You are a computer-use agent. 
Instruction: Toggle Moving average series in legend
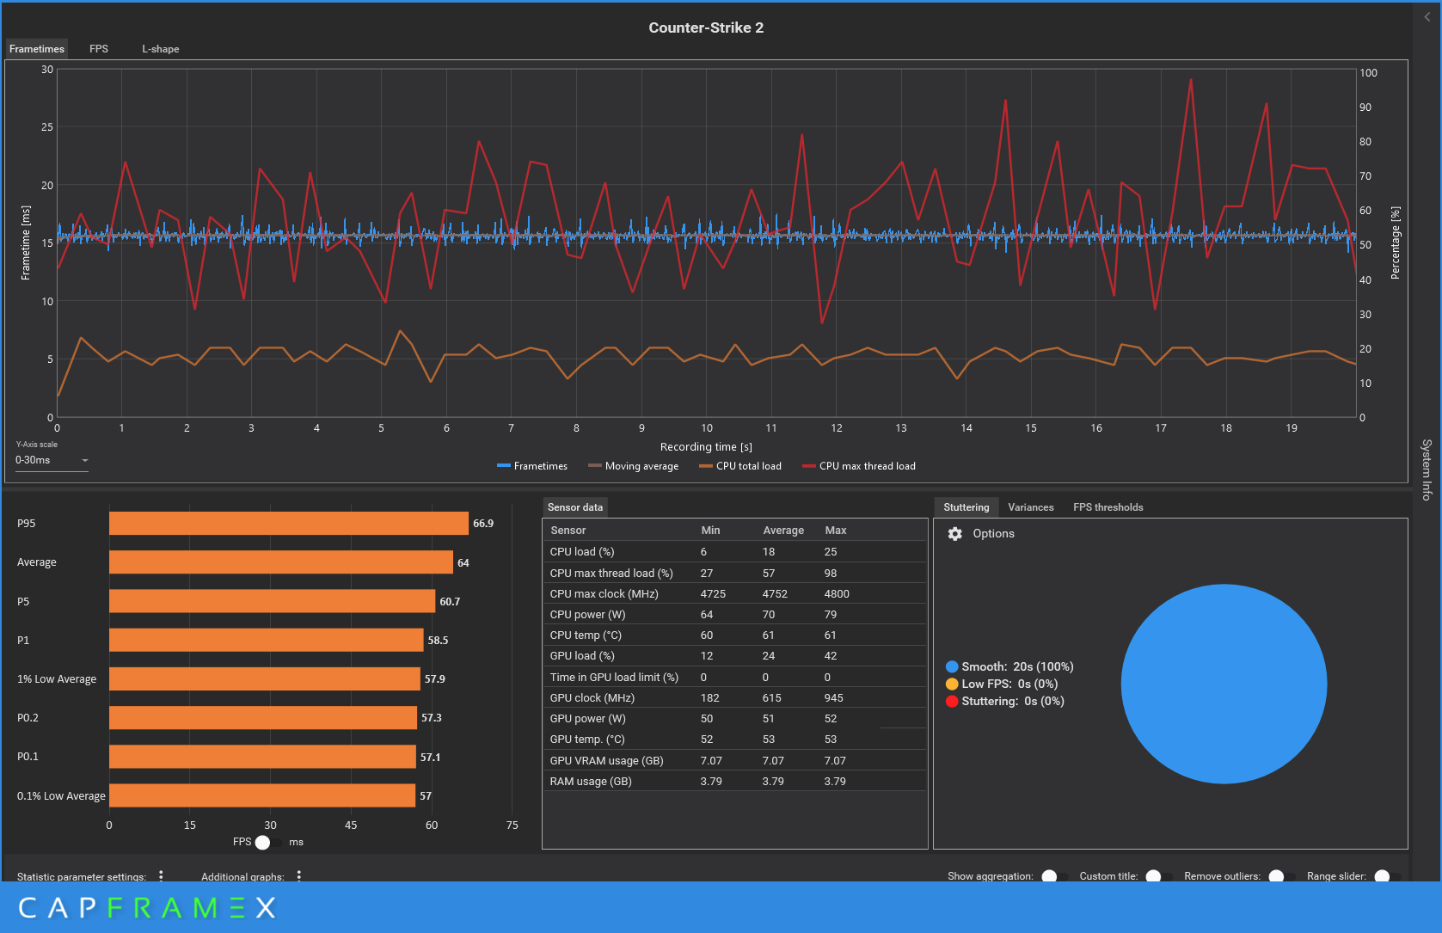tap(633, 466)
